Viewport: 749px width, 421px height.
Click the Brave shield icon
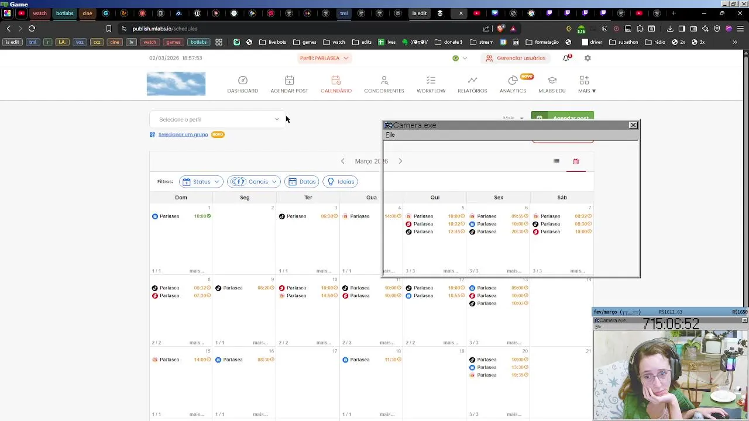(500, 28)
